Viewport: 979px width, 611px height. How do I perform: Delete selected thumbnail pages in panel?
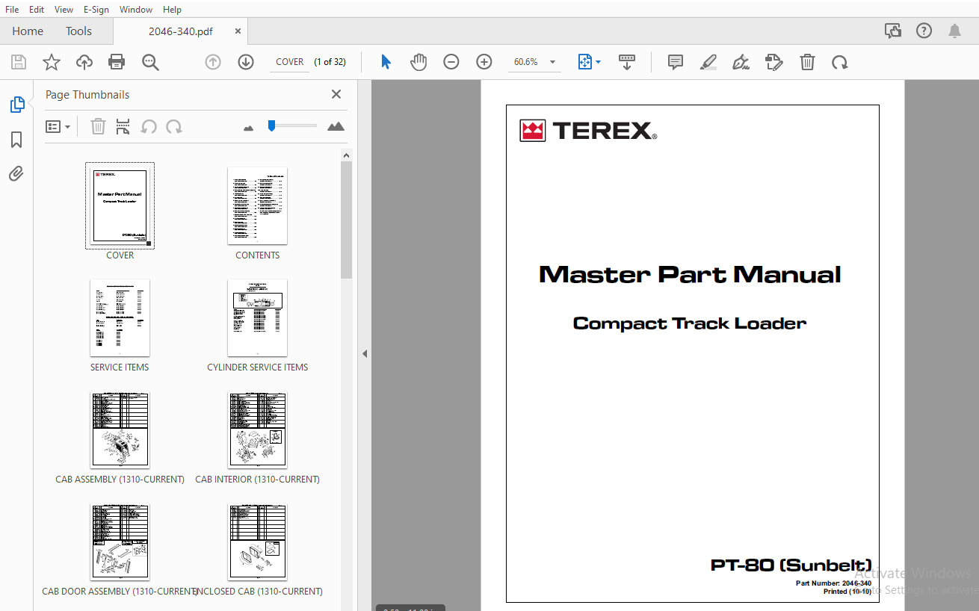pos(98,126)
